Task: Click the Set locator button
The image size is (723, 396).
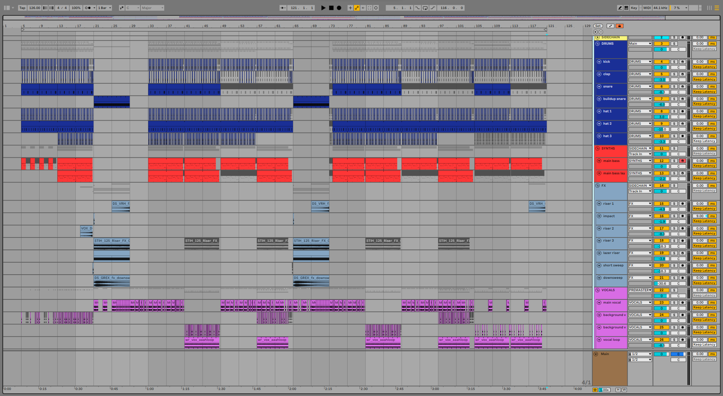Action: [x=598, y=26]
